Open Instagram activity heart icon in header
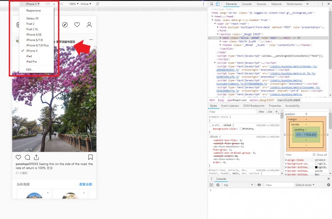332x219 pixels. (77, 25)
